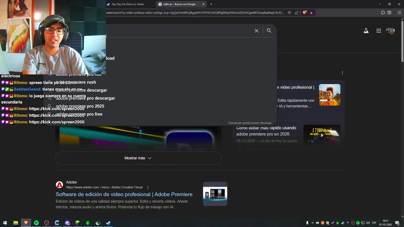This screenshot has height=227, width=404.
Task: Open 'Como editar más rápido usando adobe premiere' video
Action: [x=266, y=131]
